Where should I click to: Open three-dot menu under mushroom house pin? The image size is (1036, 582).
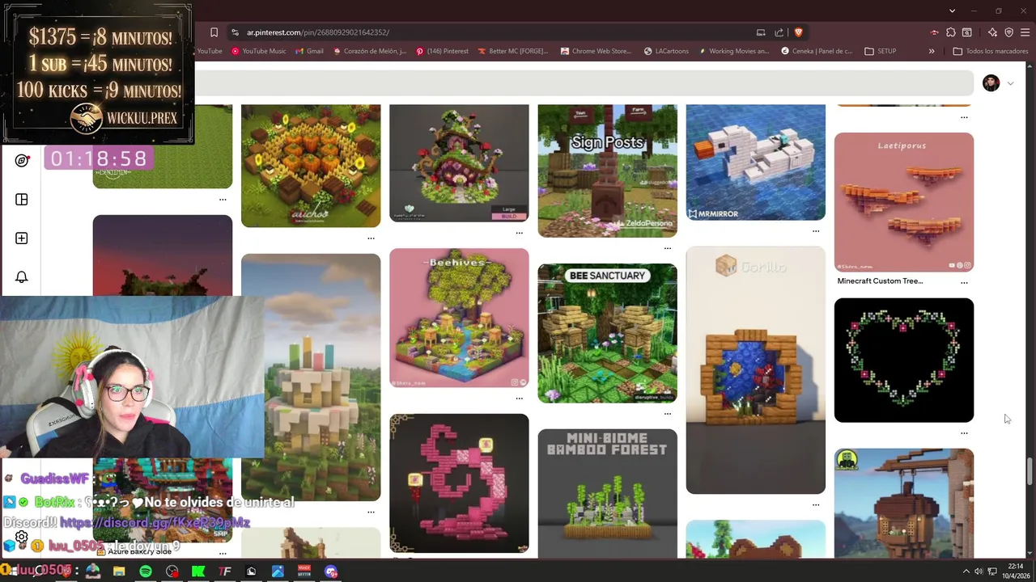coord(520,233)
